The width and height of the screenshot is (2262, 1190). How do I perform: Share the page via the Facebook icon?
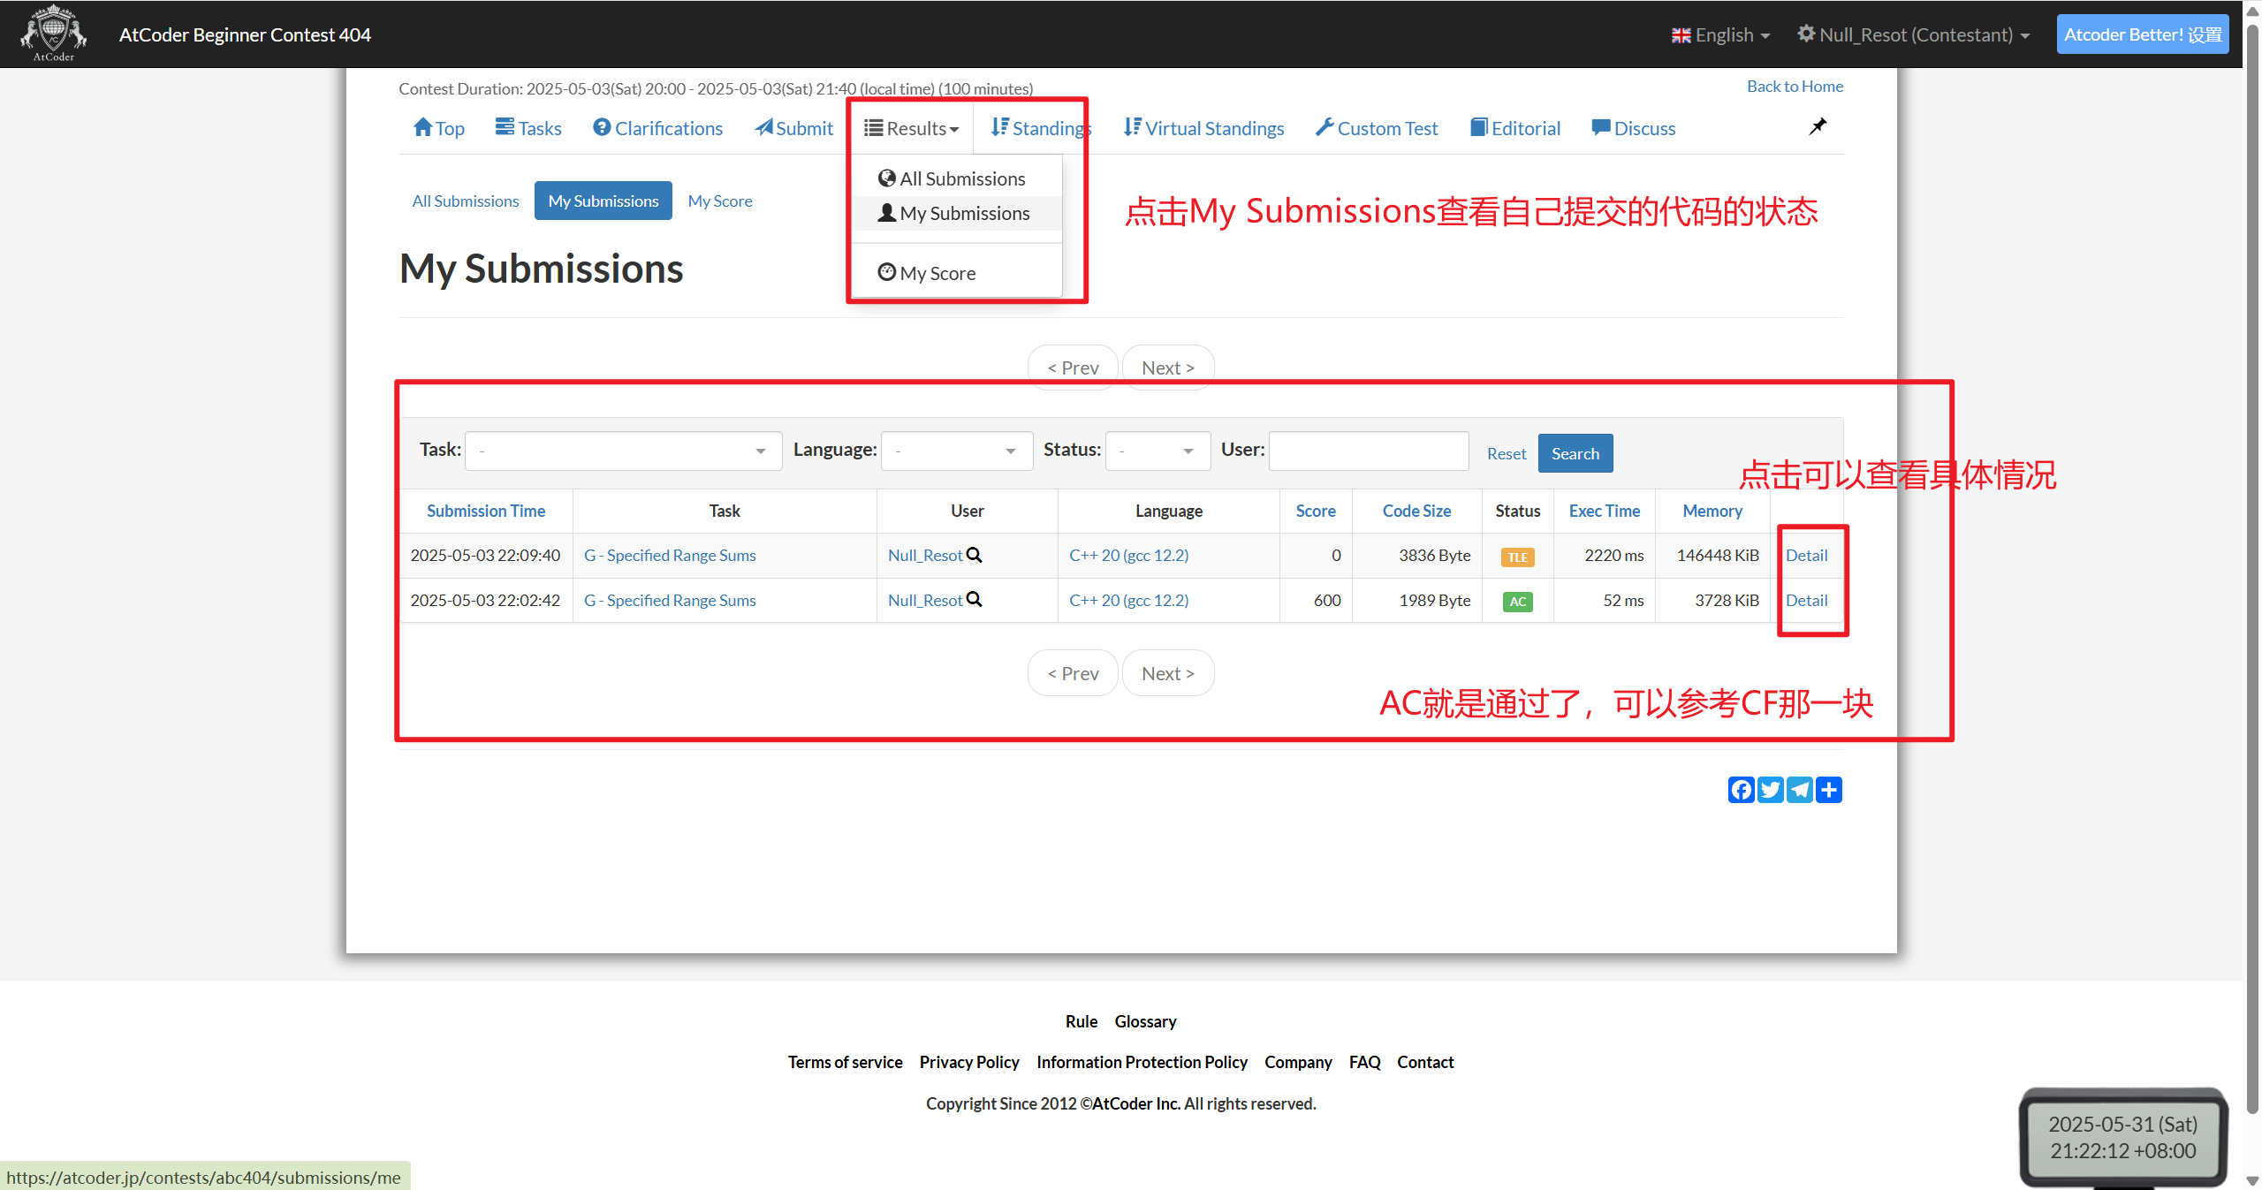(x=1741, y=789)
